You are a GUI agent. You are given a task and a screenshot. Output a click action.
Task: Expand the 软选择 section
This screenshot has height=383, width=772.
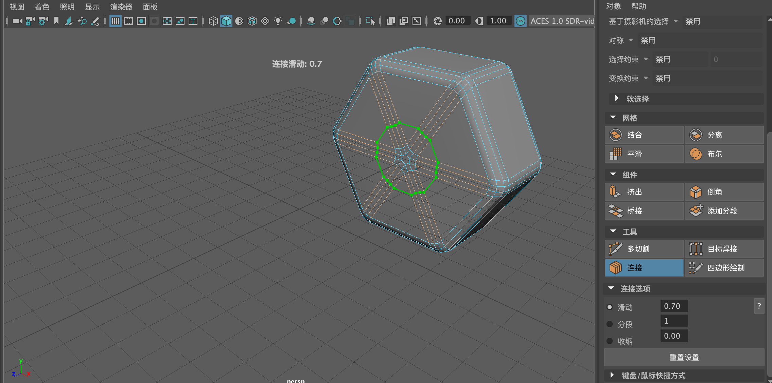click(617, 99)
